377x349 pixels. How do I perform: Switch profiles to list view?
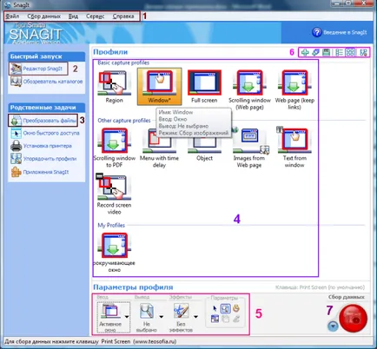[x=339, y=52]
